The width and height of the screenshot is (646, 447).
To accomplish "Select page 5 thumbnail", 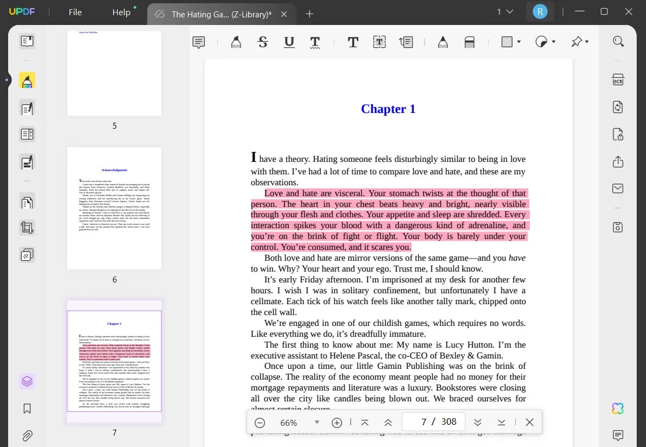I will 114,73.
